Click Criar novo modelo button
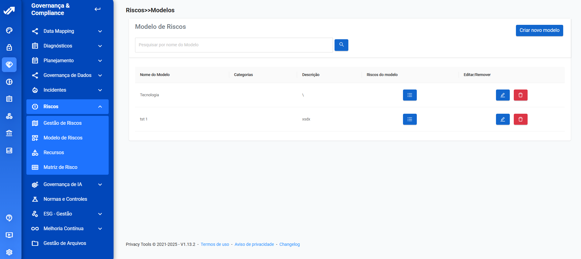Screen dimensions: 581x259 [x=539, y=30]
